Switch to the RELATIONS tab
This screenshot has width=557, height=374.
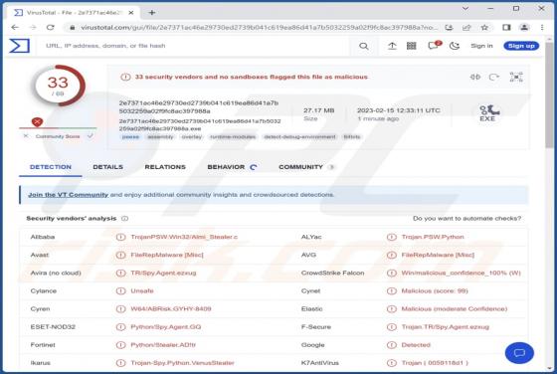pyautogui.click(x=165, y=167)
